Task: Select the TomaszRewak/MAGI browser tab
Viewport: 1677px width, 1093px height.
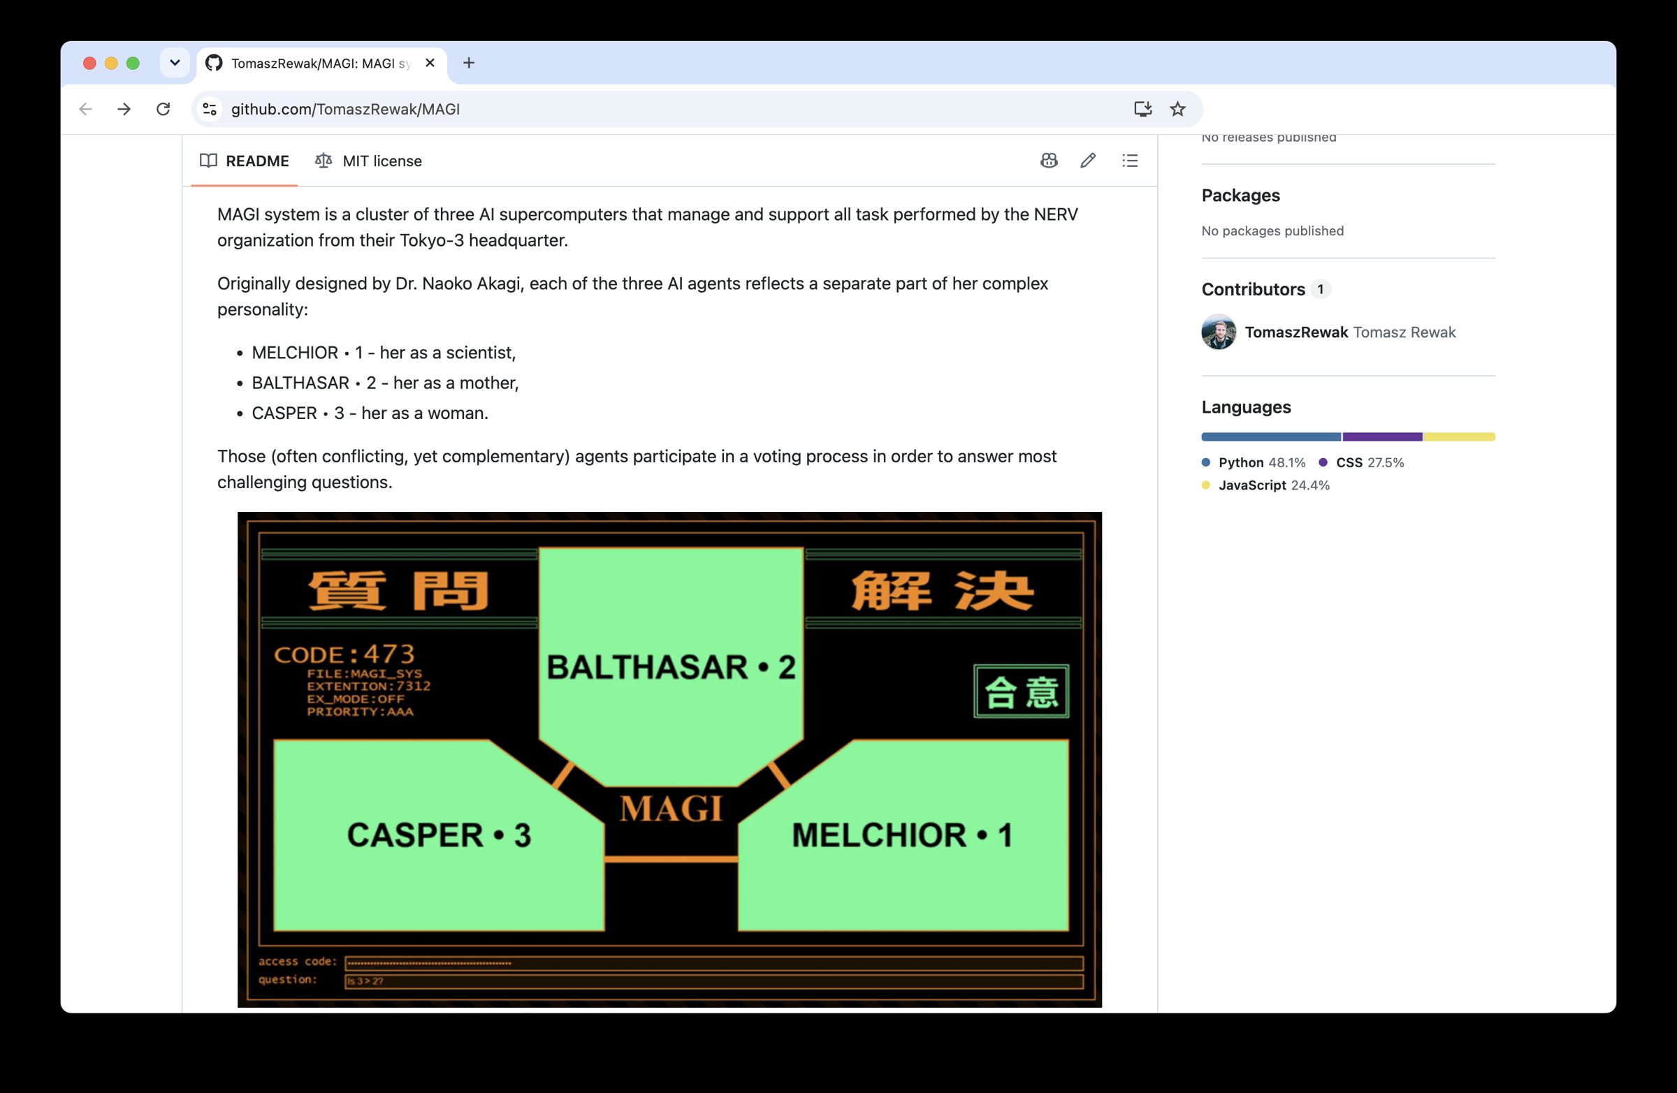Action: (321, 64)
